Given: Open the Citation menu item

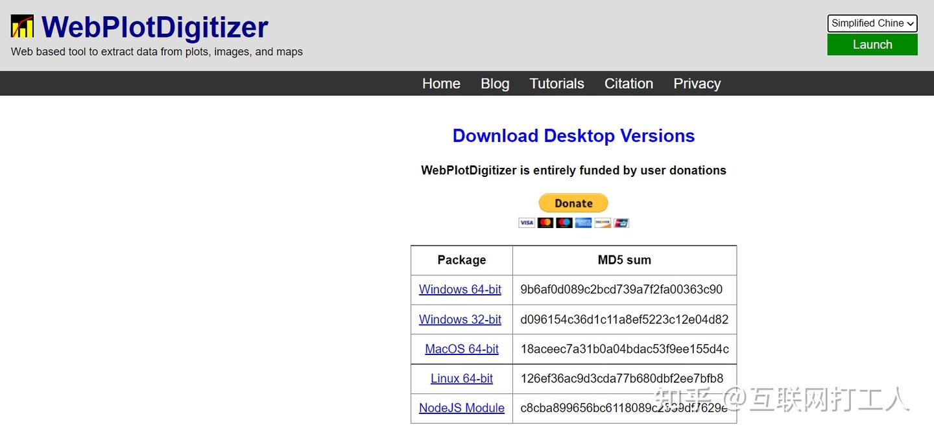Looking at the screenshot, I should click(628, 84).
